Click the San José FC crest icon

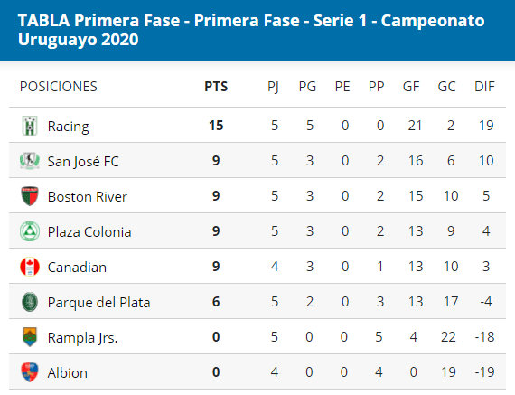tap(30, 161)
